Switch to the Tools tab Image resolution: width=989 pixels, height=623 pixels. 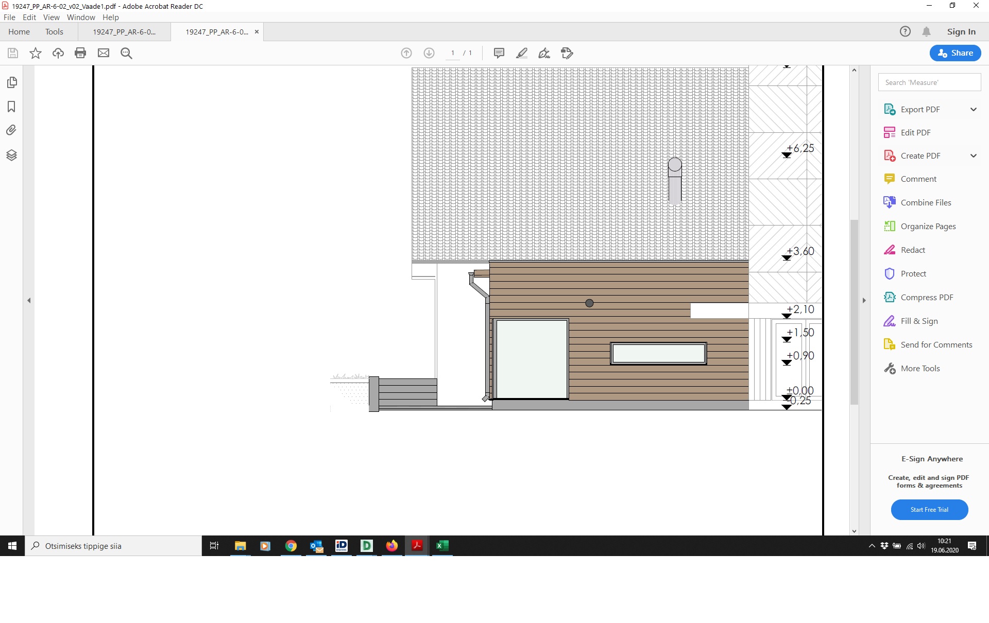[x=54, y=31]
